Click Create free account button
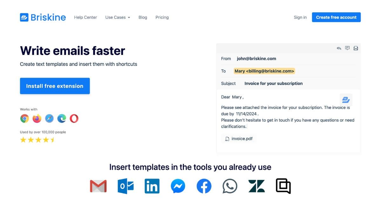This screenshot has height=200, width=381. pos(336,17)
